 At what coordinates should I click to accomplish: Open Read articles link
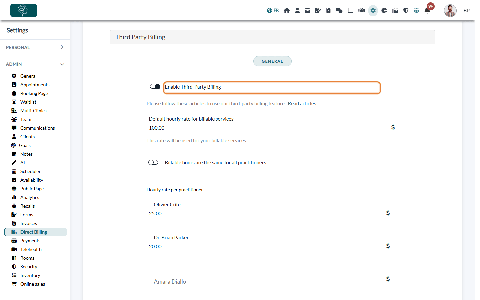pyautogui.click(x=302, y=104)
